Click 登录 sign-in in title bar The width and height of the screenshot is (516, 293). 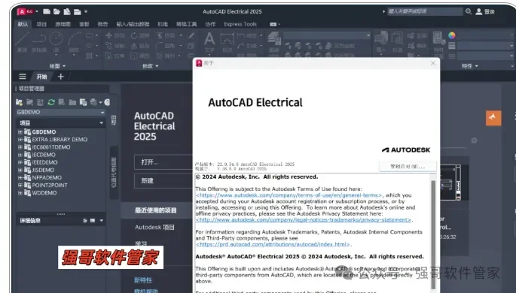click(485, 11)
